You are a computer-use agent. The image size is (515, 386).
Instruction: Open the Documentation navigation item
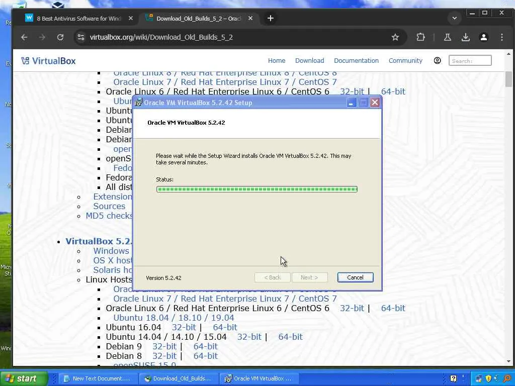(x=356, y=61)
